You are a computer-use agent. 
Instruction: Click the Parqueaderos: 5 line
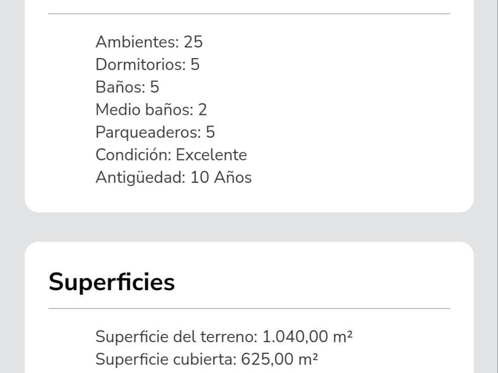coord(155,132)
